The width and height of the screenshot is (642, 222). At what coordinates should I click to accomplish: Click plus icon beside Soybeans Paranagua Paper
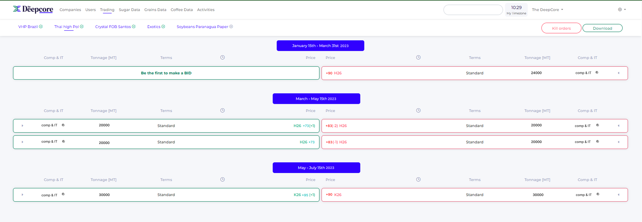coord(231,26)
